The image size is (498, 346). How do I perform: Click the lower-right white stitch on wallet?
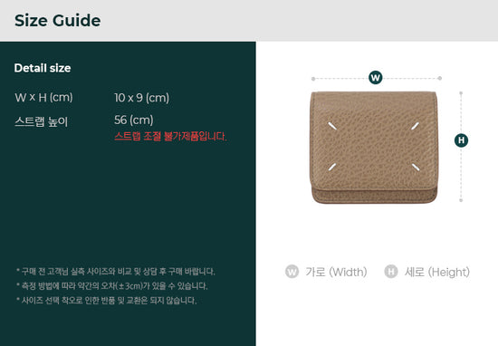point(416,167)
